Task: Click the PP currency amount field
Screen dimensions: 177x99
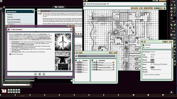Action: pyautogui.click(x=79, y=62)
